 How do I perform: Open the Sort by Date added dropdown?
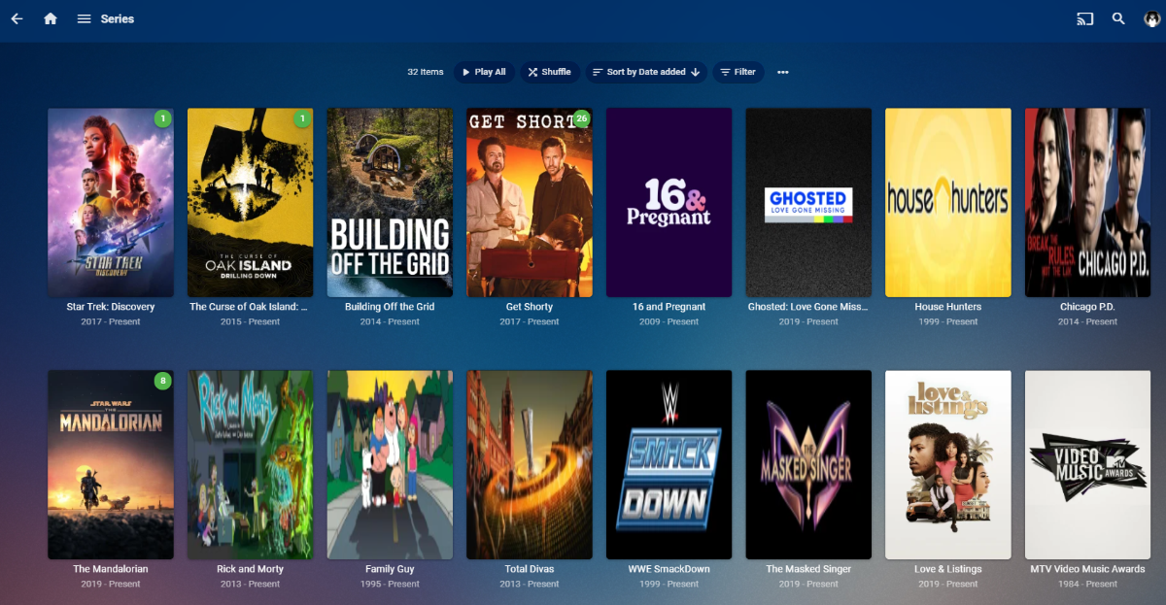coord(645,71)
